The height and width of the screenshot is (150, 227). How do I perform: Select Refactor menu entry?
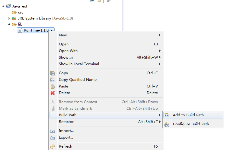point(106,122)
